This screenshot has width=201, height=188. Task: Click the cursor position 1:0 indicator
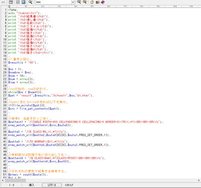coord(12,185)
